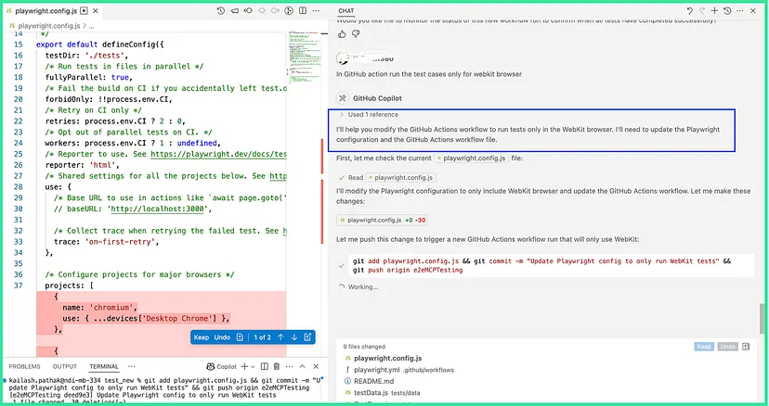Click line number 28 in the gutter
The image size is (769, 406).
tap(19, 186)
